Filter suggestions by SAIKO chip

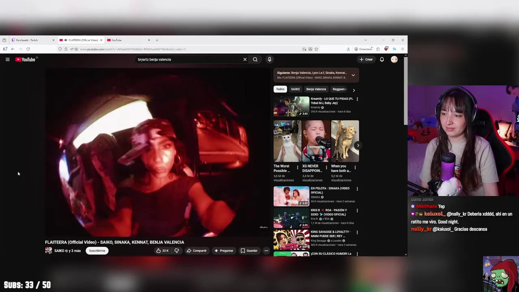tap(295, 89)
